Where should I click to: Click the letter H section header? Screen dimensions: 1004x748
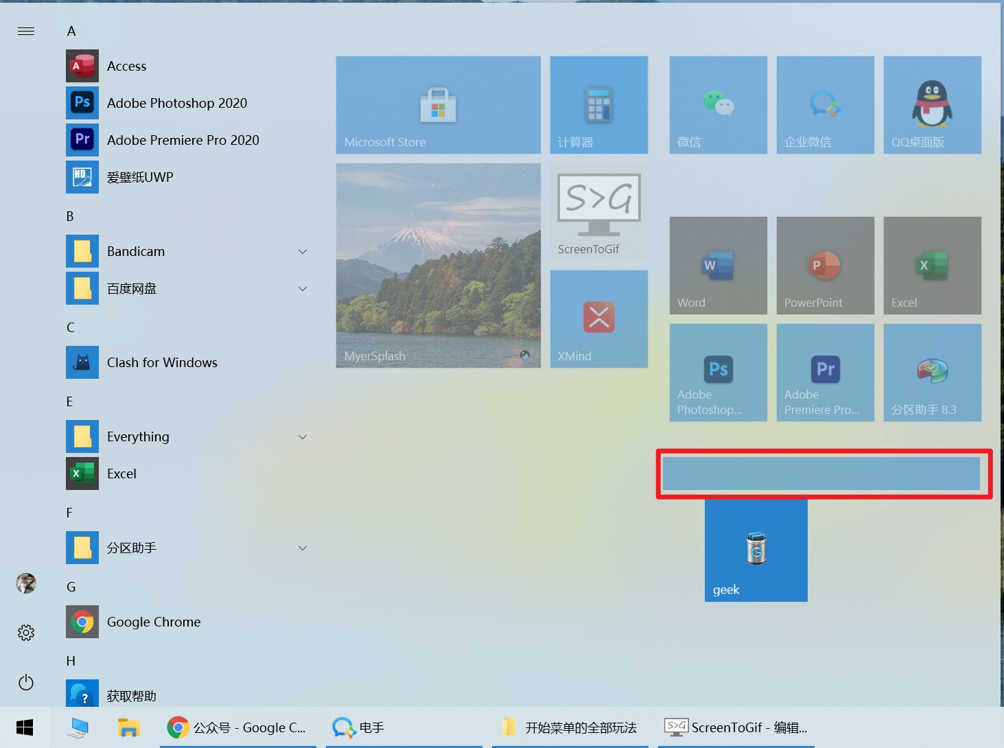pyautogui.click(x=71, y=661)
